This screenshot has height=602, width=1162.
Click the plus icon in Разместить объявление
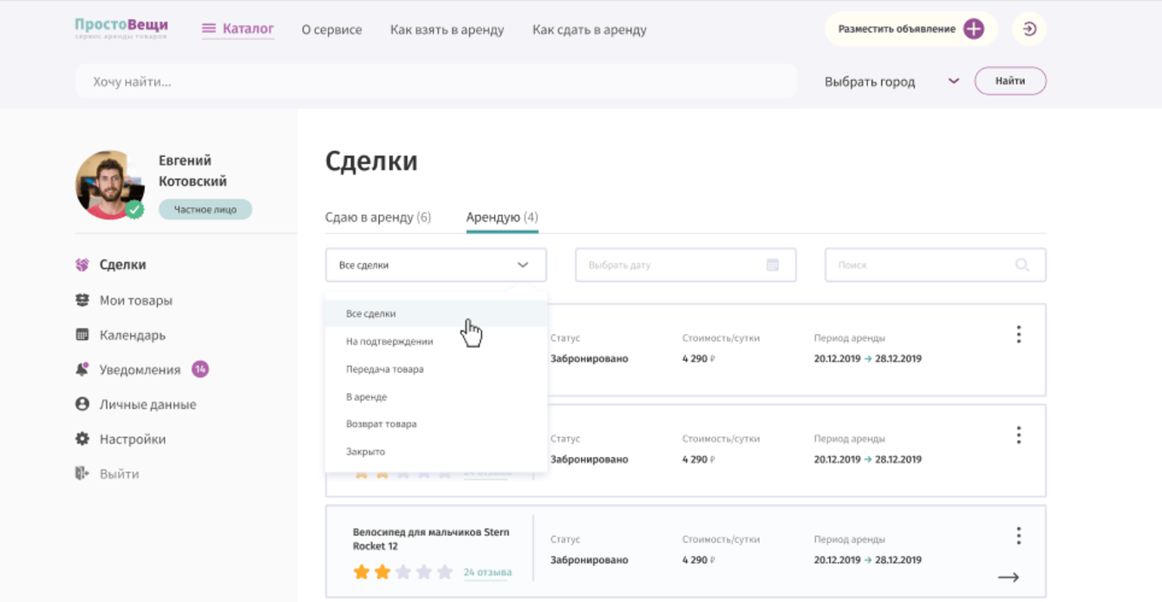[974, 29]
